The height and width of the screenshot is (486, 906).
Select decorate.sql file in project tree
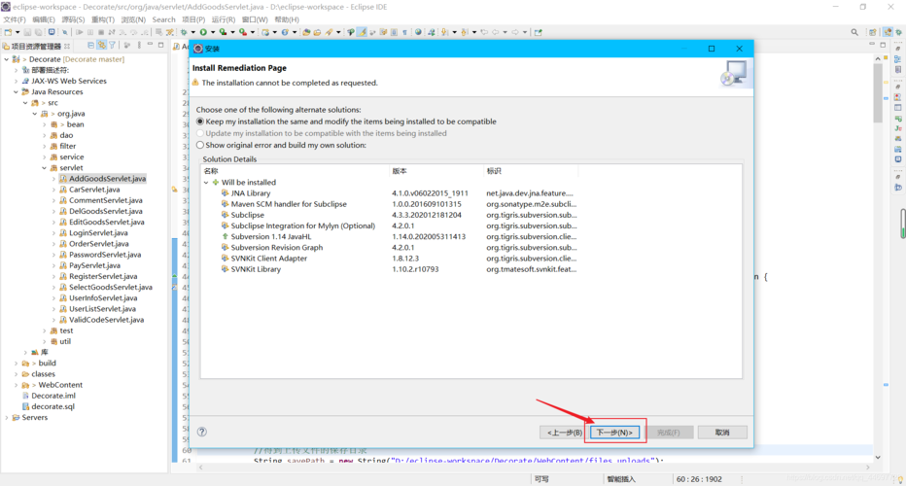point(52,407)
